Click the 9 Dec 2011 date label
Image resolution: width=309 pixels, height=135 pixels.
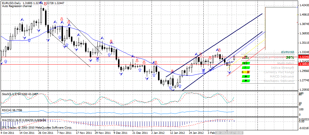(120, 133)
